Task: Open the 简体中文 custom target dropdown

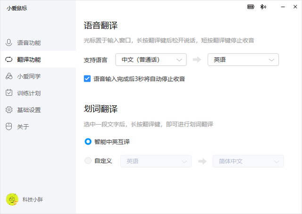Action: pos(248,161)
